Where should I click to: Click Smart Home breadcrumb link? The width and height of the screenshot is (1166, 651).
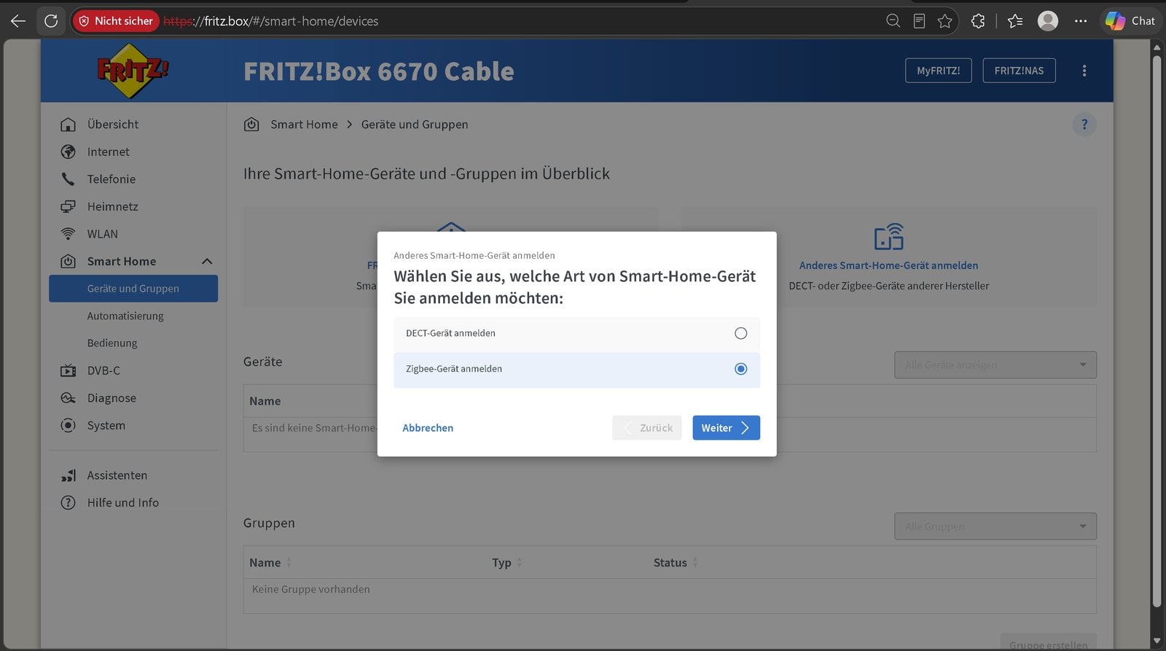304,125
